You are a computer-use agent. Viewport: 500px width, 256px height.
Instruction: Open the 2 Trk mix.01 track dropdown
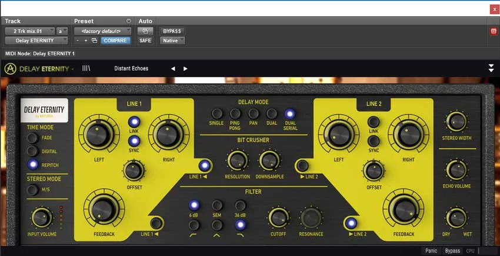point(29,31)
